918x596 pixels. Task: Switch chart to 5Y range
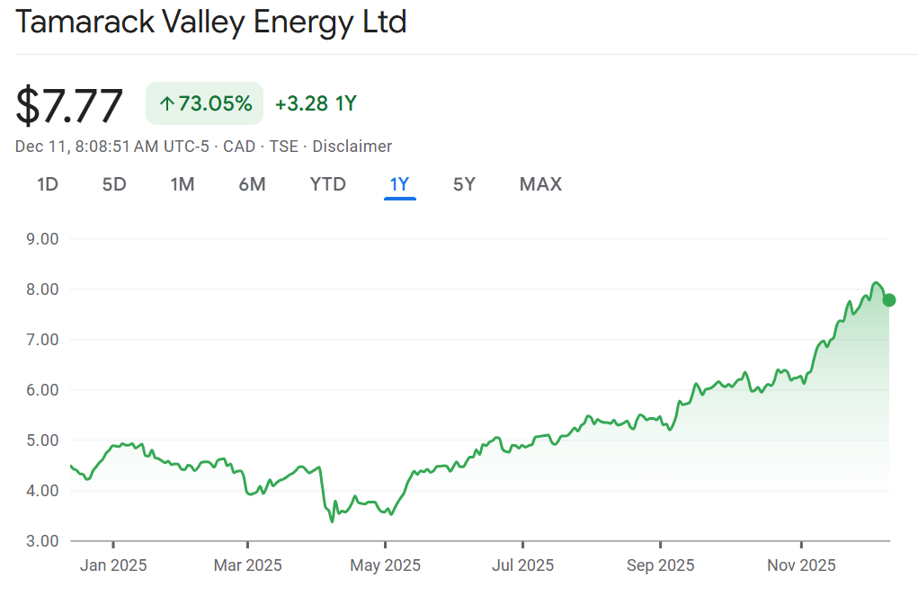point(464,184)
